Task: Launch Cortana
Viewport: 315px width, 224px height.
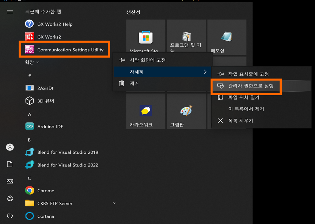Action: 40,216
